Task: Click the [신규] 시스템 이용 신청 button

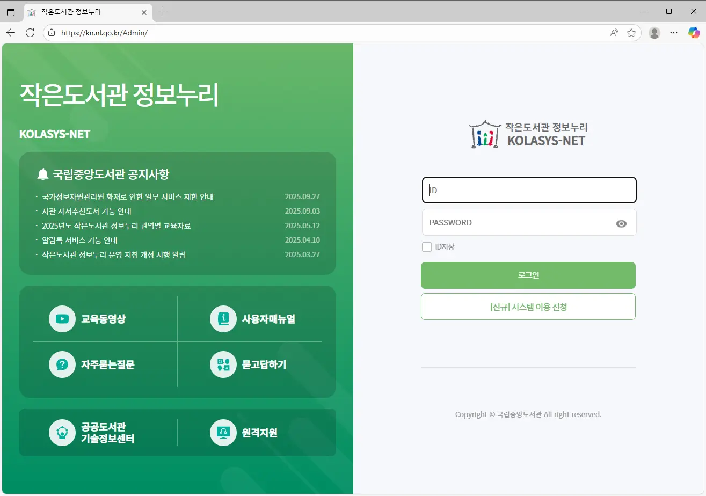Action: pyautogui.click(x=528, y=307)
